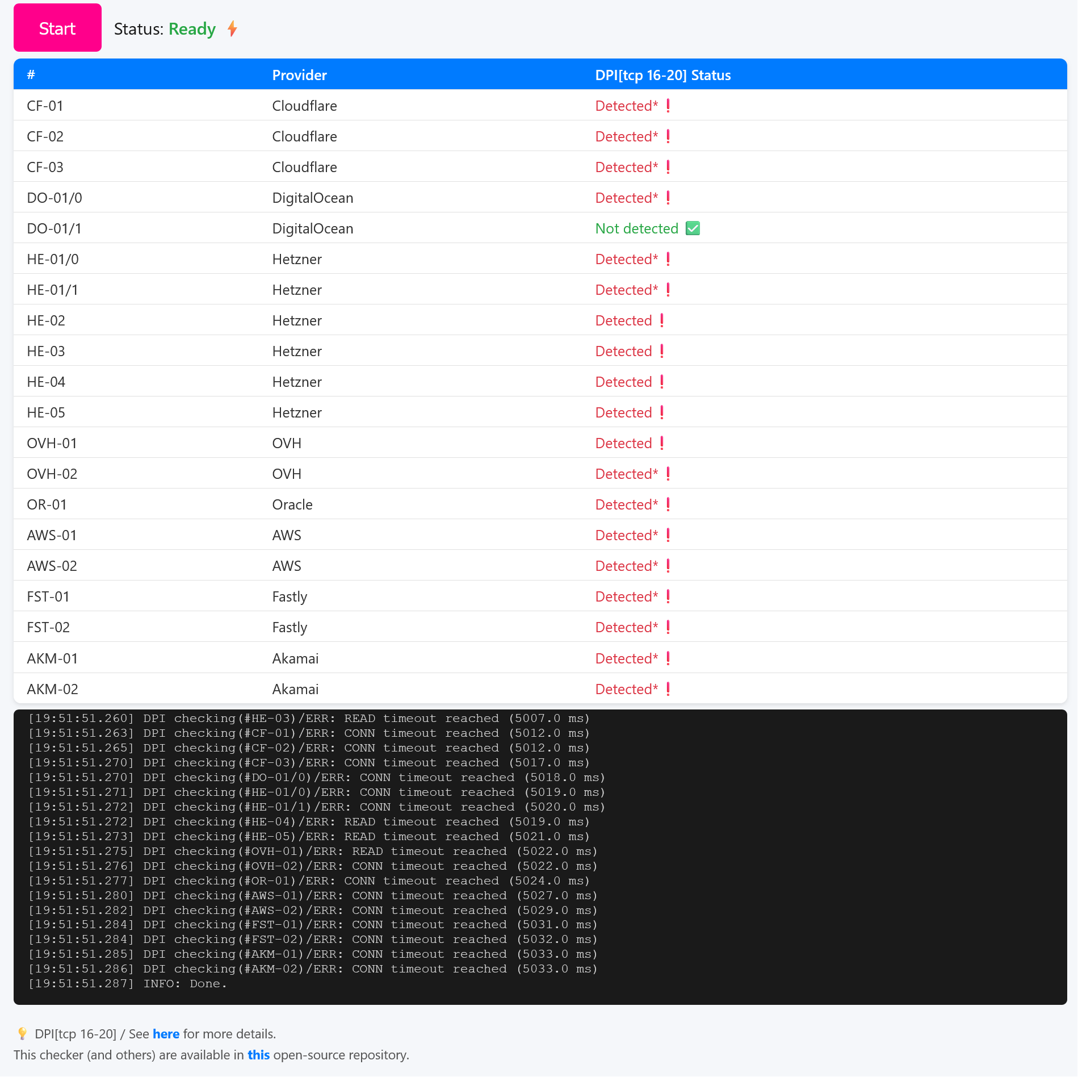Click the #OR-01 CONN timeout log line
1078x1077 pixels.
309,880
